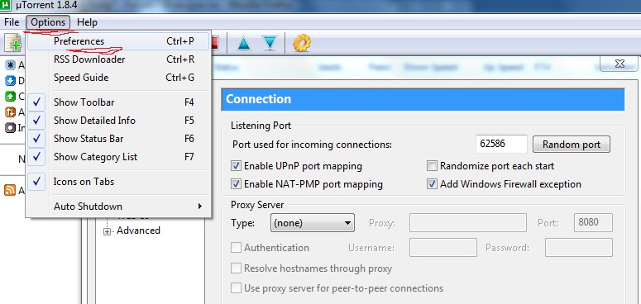
Task: Open Preferences via the gear toolbar icon
Action: click(x=302, y=43)
